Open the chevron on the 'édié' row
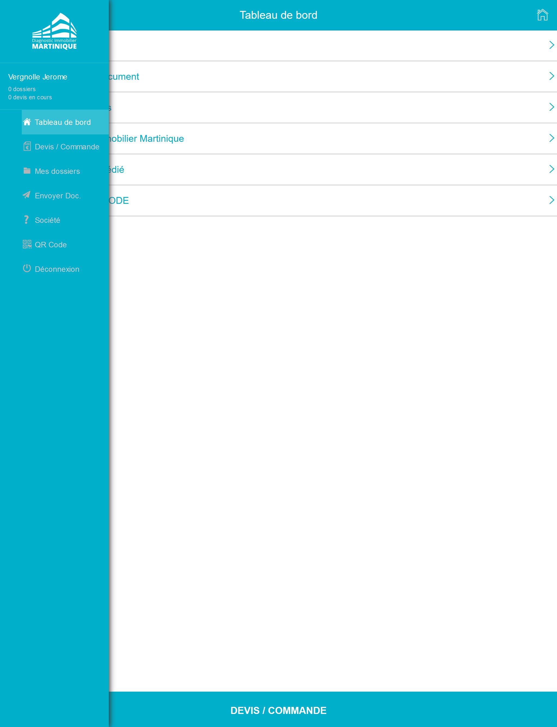The width and height of the screenshot is (557, 727). point(552,169)
